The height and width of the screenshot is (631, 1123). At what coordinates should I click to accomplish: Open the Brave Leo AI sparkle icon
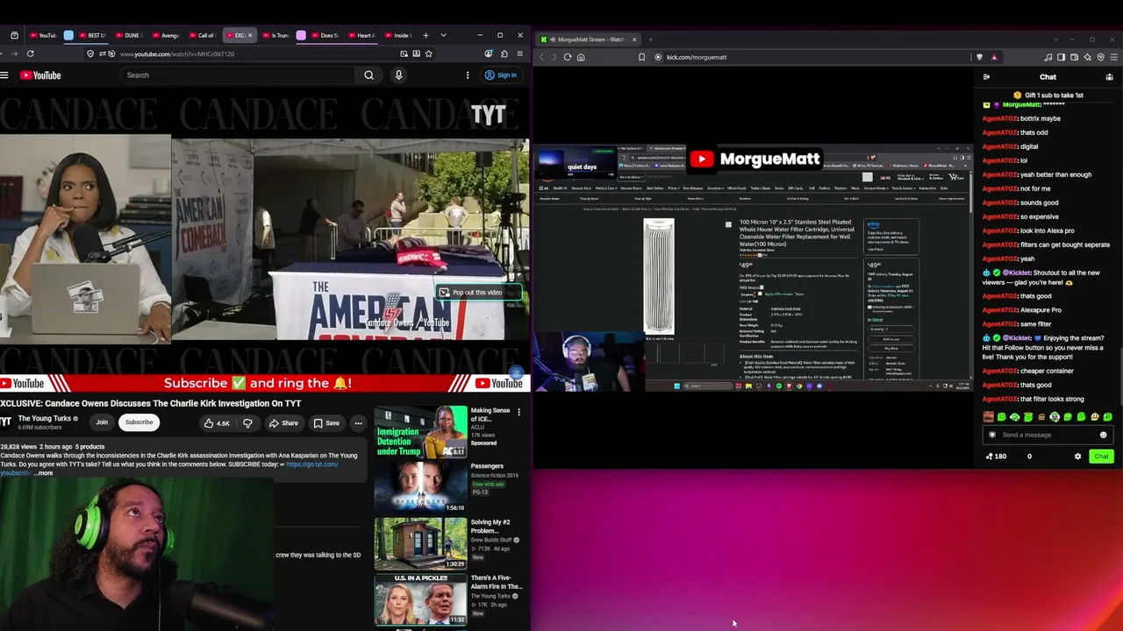pos(1087,57)
